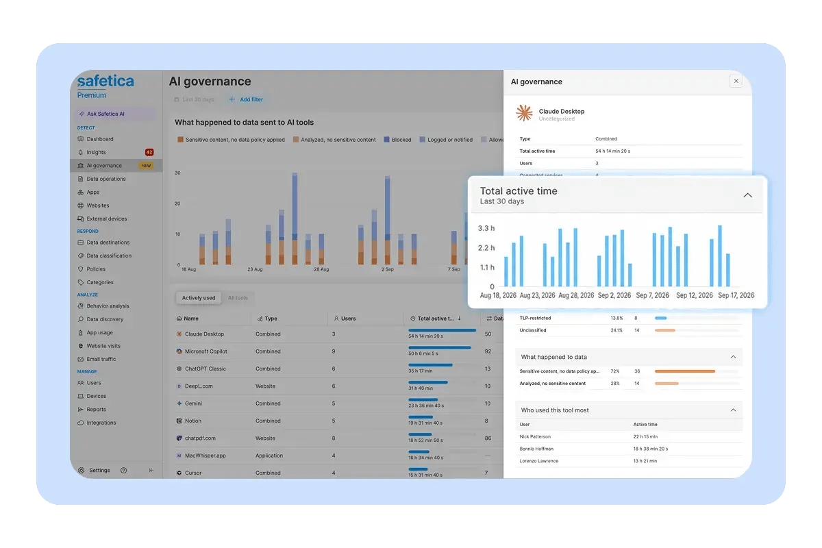Close the AI governance detail panel
822x548 pixels.
click(736, 81)
